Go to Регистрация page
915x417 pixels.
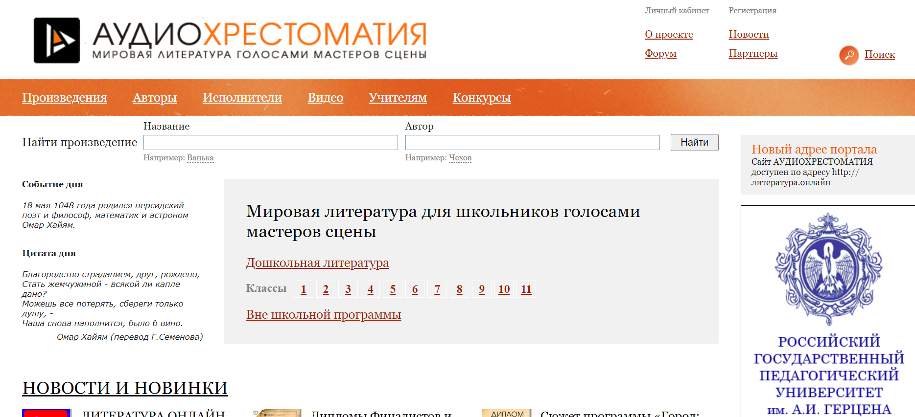point(752,10)
